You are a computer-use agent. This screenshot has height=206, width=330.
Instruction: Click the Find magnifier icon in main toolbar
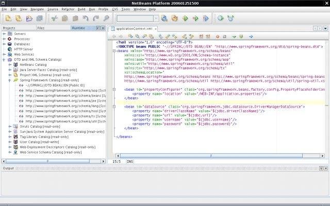click(106, 19)
